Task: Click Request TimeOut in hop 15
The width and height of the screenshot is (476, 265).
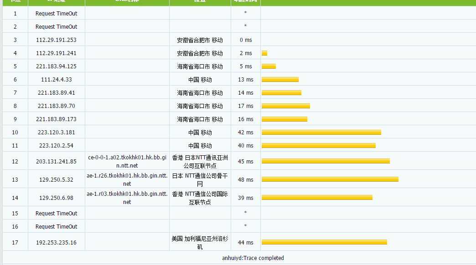Action: tap(56, 214)
